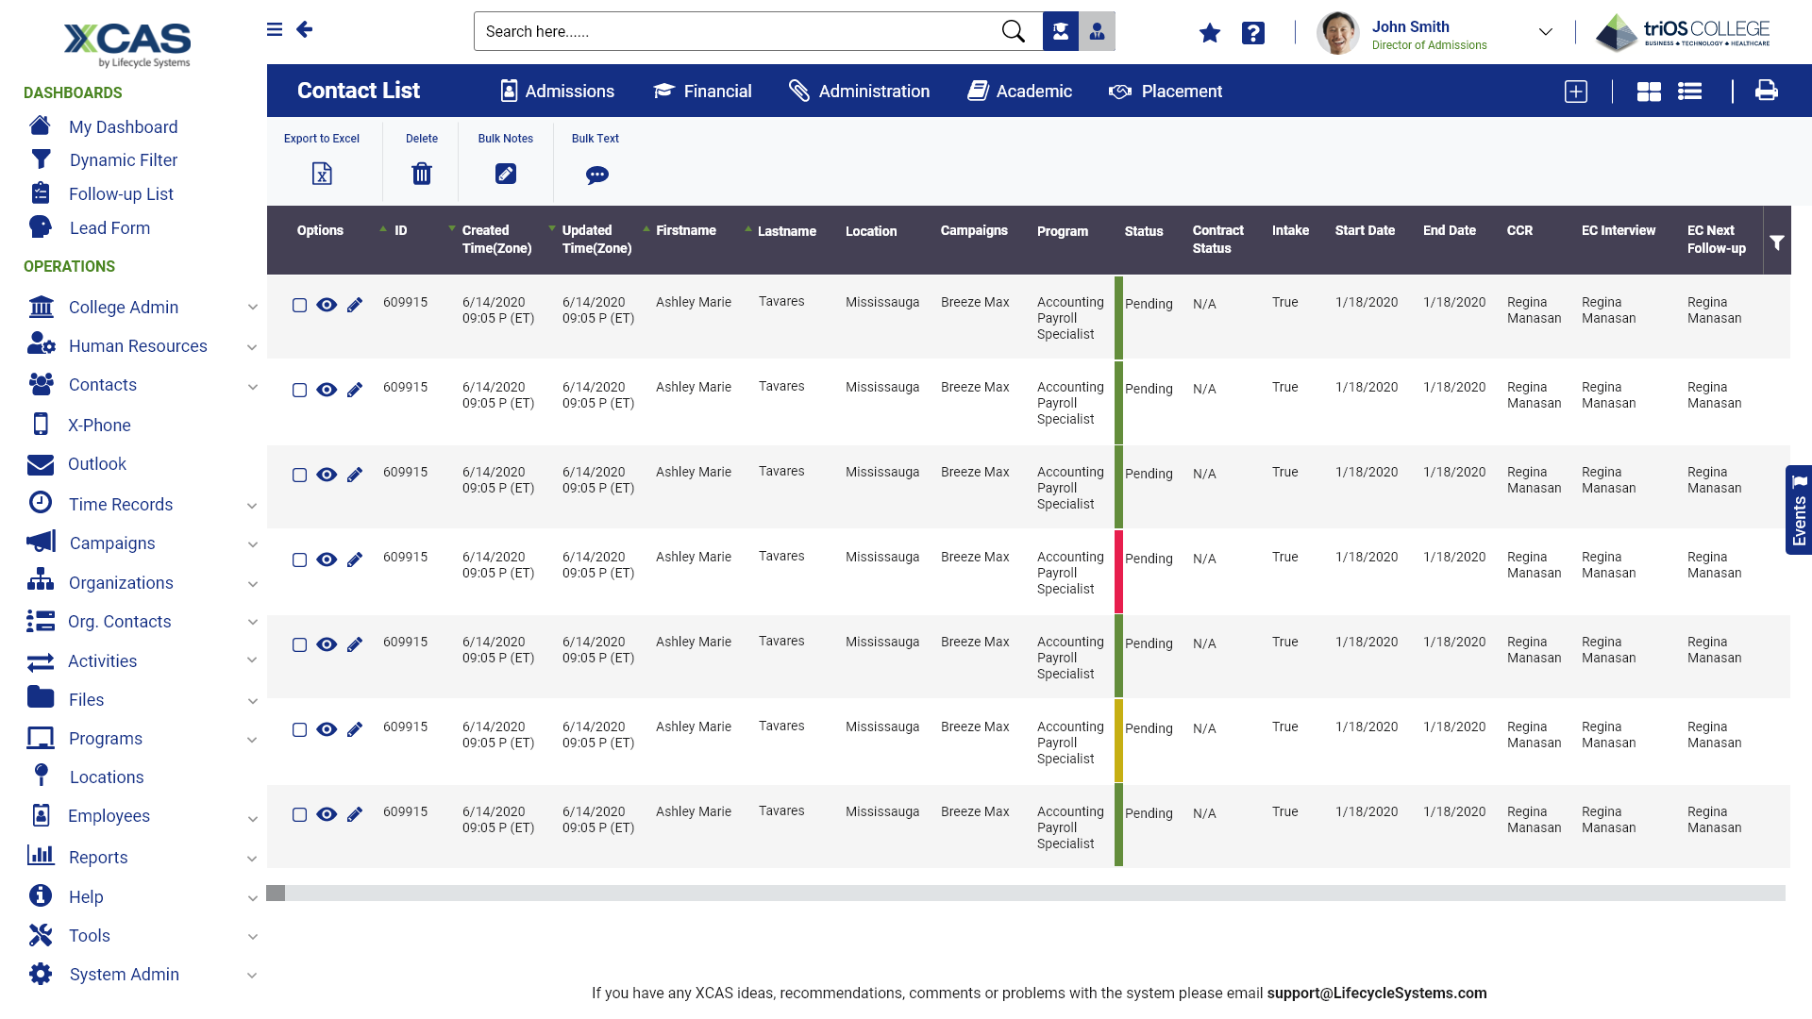Click the favorites star icon

pyautogui.click(x=1209, y=33)
